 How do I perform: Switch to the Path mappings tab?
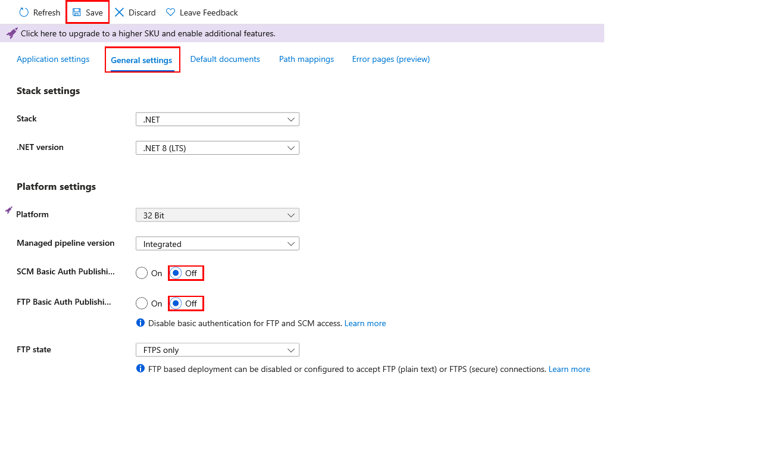(x=307, y=59)
